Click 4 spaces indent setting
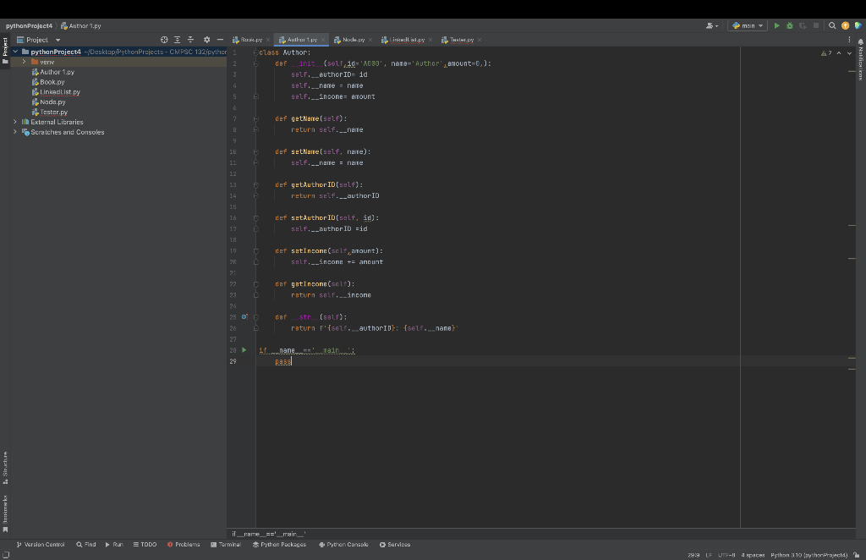The image size is (866, 560). pyautogui.click(x=753, y=555)
